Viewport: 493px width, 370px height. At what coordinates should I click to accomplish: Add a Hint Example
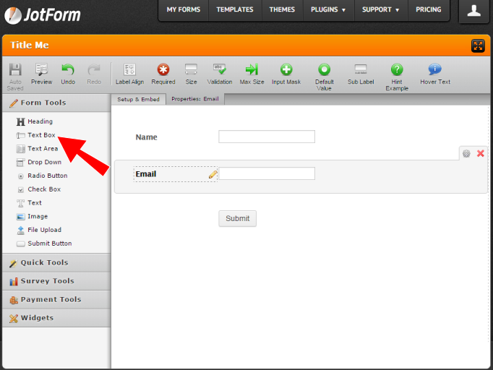(397, 77)
